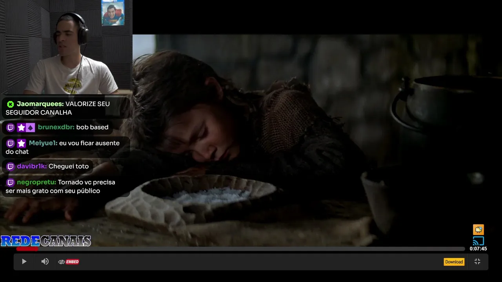This screenshot has height=282, width=502.
Task: Click the 0:07:45 time display
Action: [478, 249]
